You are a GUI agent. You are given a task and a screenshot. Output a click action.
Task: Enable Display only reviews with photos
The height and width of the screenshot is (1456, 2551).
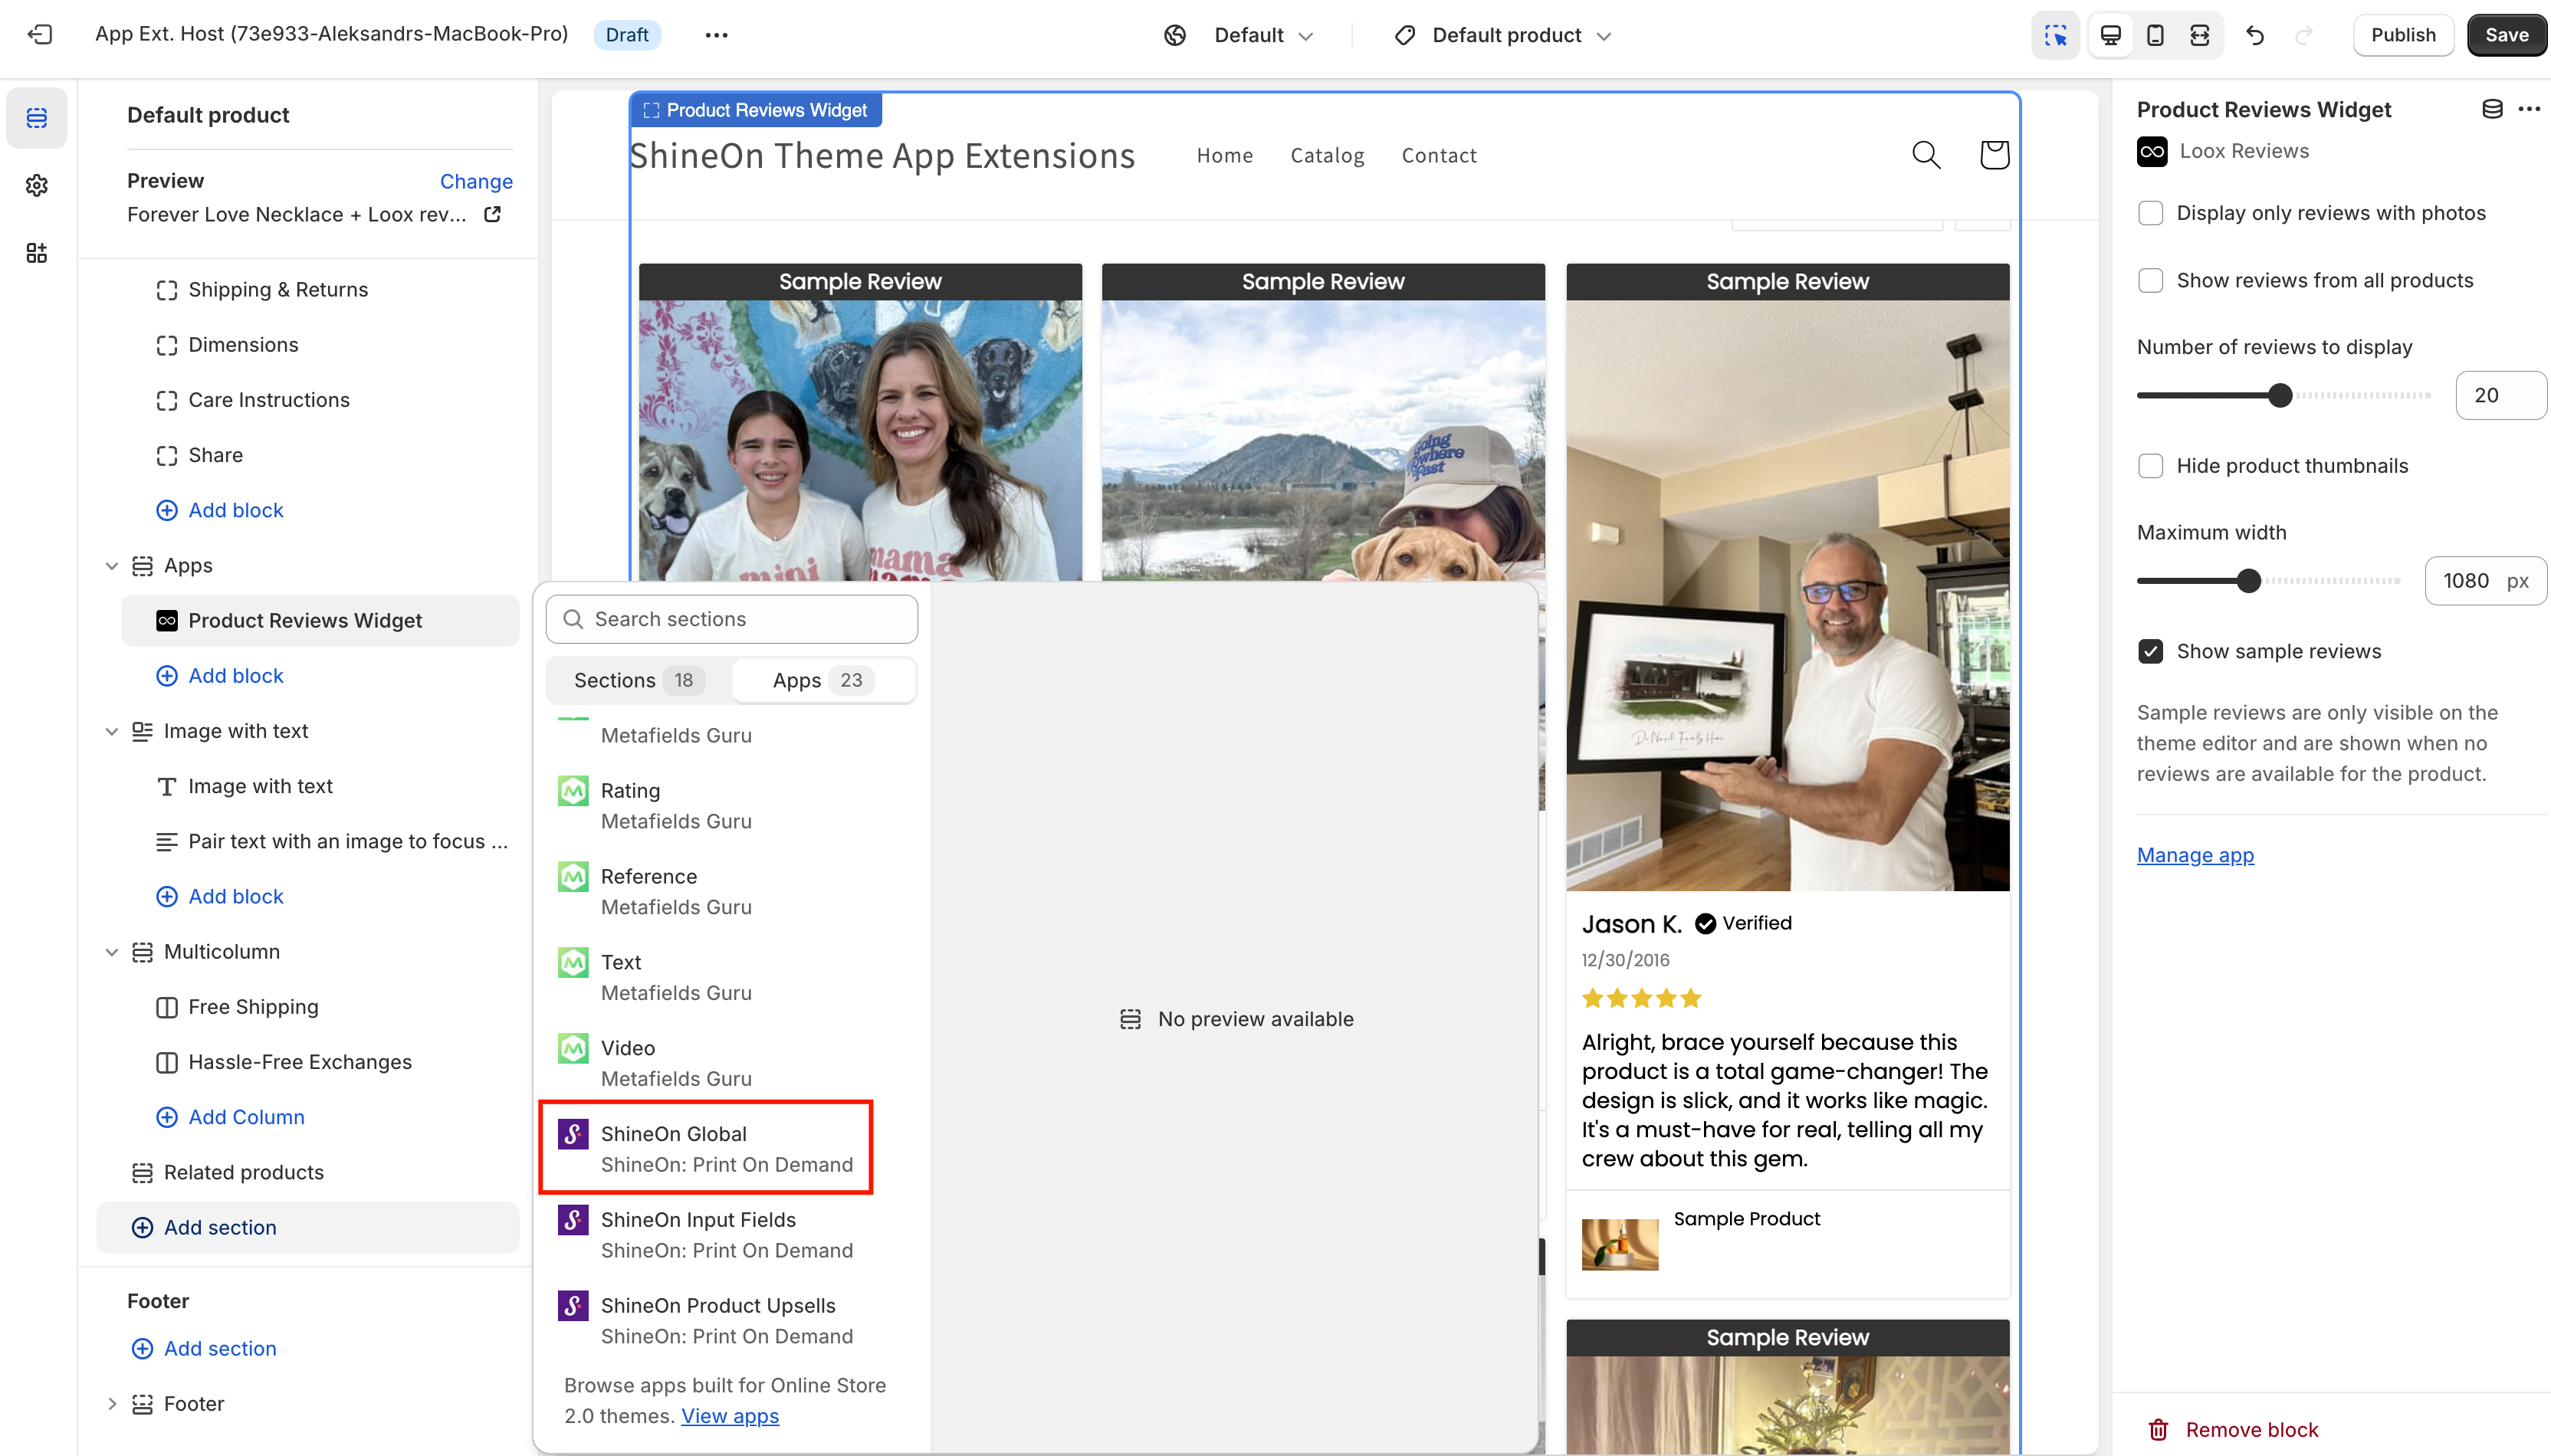[x=2150, y=213]
